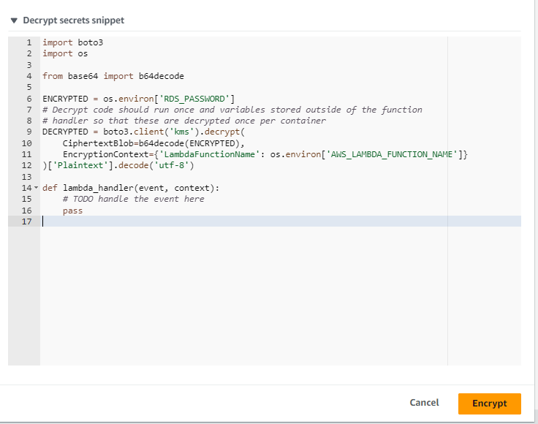Viewport: 538px width, 424px height.
Task: Click the CiphertextBlob=b64decode(ENCRYPTED) line
Action: (154, 143)
